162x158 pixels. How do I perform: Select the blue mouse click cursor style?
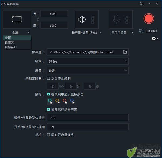(x=72, y=101)
